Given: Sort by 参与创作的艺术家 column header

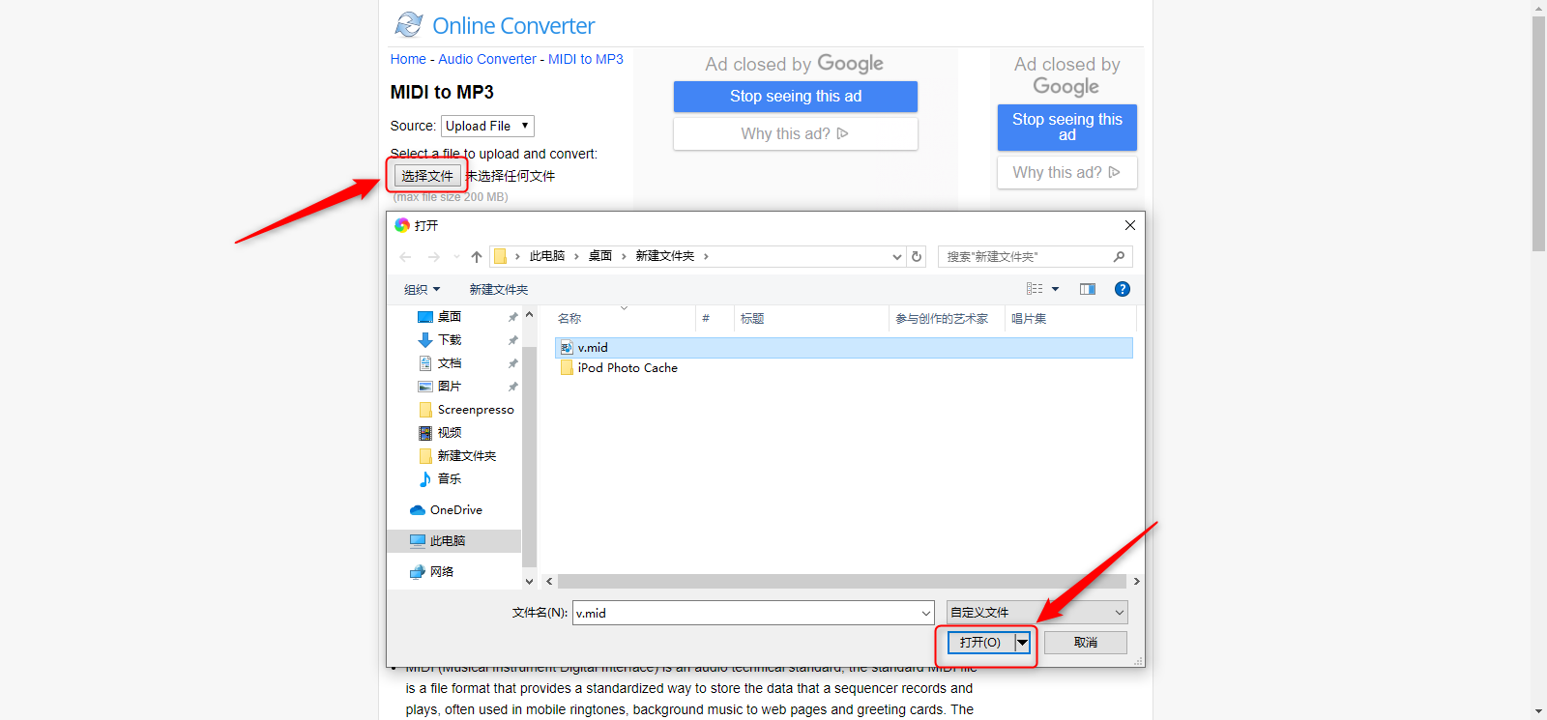Looking at the screenshot, I should pos(947,319).
